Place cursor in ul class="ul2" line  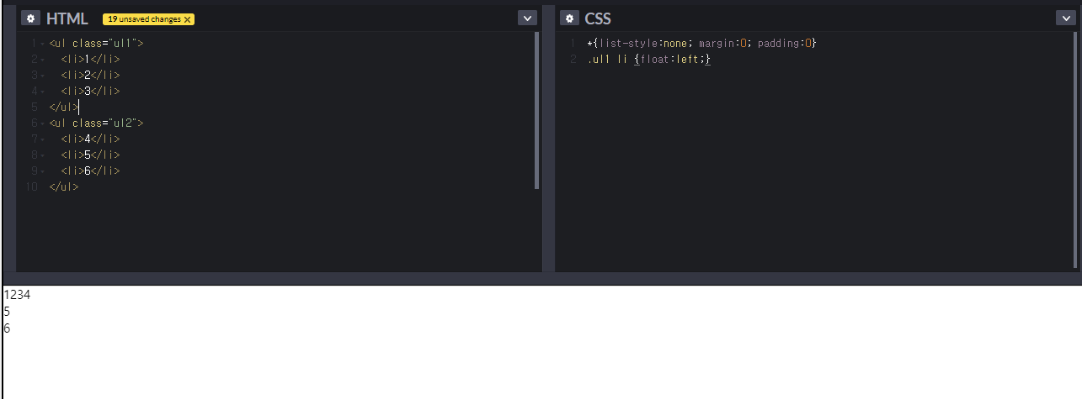point(97,123)
